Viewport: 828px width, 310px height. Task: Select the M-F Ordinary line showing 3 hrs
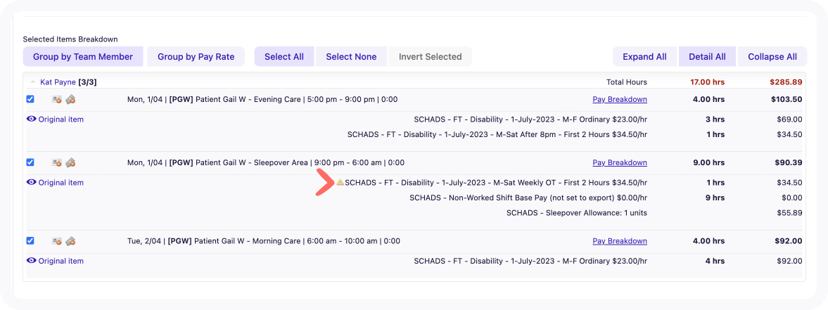click(x=530, y=120)
